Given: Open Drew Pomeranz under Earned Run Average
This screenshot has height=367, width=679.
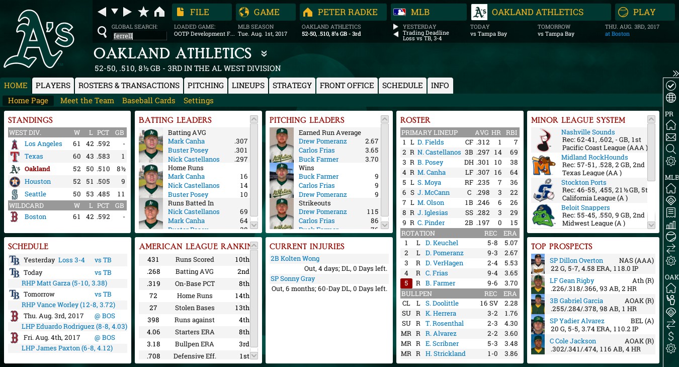Looking at the screenshot, I should click(x=323, y=141).
